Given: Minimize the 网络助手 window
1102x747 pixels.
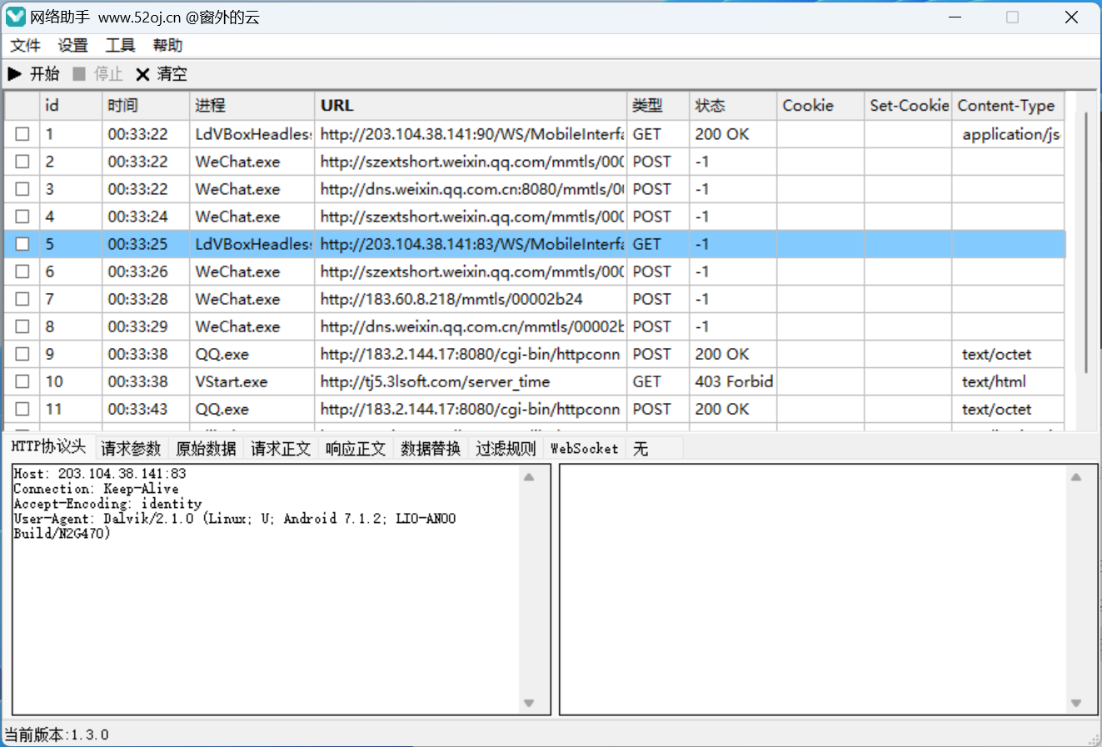Looking at the screenshot, I should coord(955,17).
